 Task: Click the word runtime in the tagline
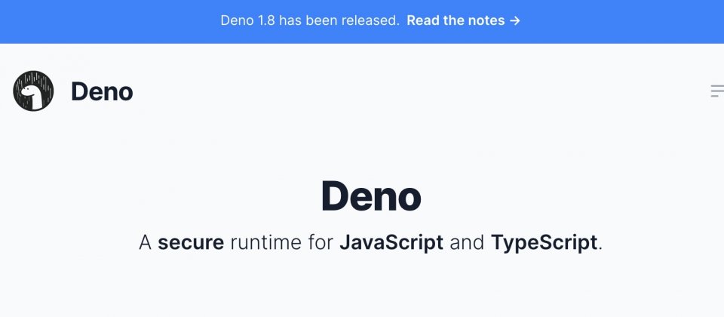265,242
